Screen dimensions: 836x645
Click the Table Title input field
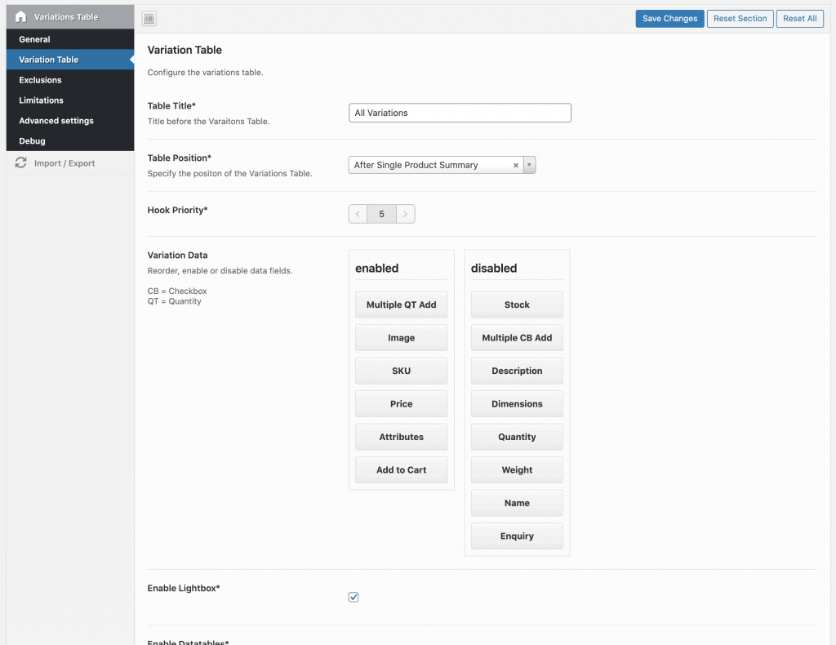coord(460,113)
